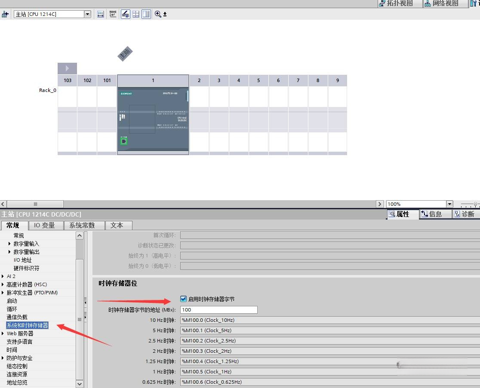Click the clock memory byte address field
Screen dimensions: 480x388
219,310
